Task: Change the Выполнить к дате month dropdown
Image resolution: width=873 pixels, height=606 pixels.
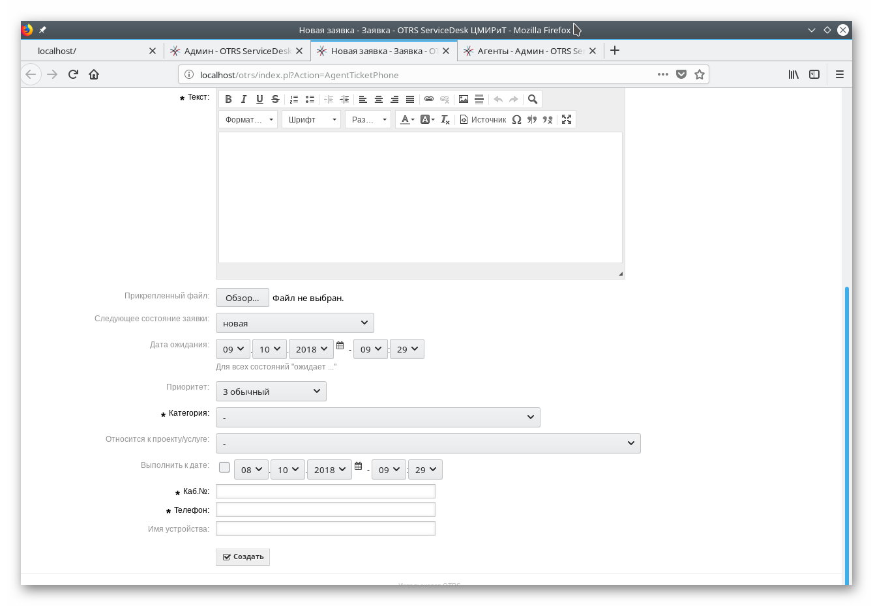Action: pos(288,470)
